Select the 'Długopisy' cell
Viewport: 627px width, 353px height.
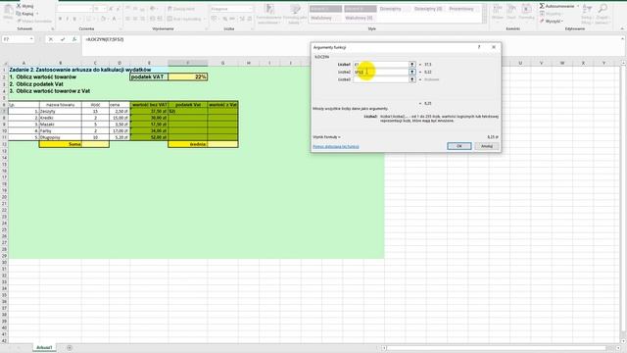[61, 137]
